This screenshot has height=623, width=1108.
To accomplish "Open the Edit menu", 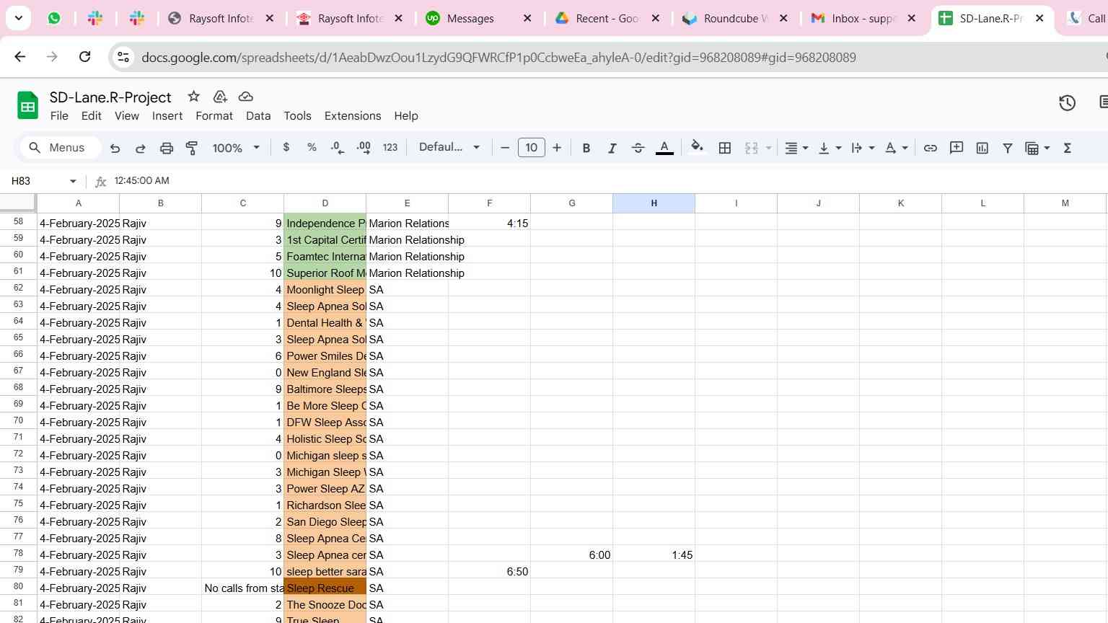I will tap(91, 116).
